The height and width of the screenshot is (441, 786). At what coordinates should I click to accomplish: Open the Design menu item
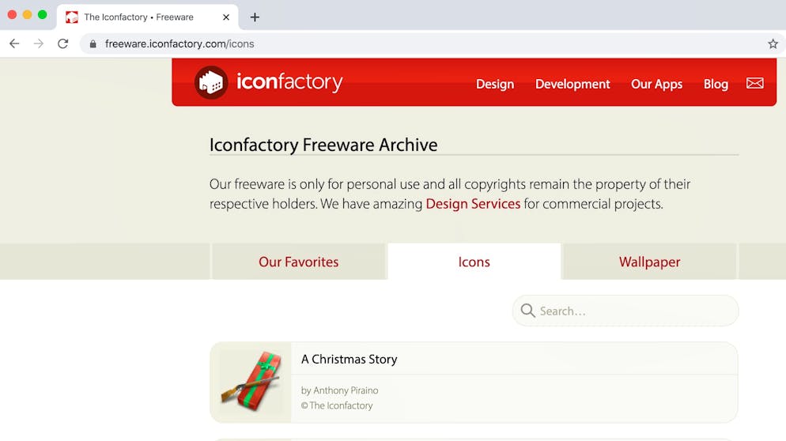tap(495, 85)
